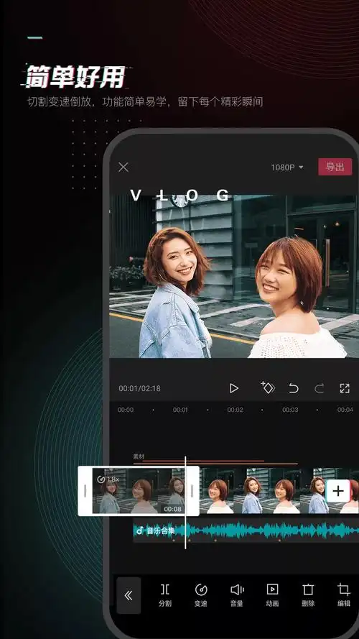This screenshot has width=359, height=639.
Task: Click the 00:01 mark on timeline ruler
Action: pyautogui.click(x=180, y=410)
